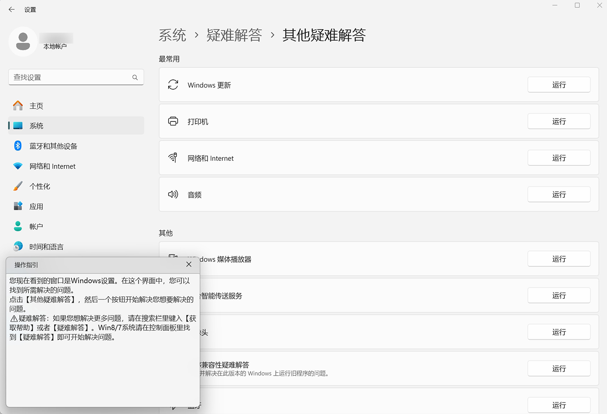Screen dimensions: 607x414
Task: Select the Bluetooth icon in the sidebar
Action: [x=17, y=146]
